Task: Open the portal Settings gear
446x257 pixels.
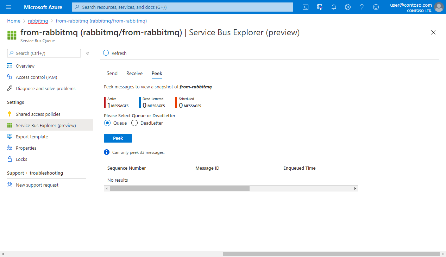Action: (347, 7)
